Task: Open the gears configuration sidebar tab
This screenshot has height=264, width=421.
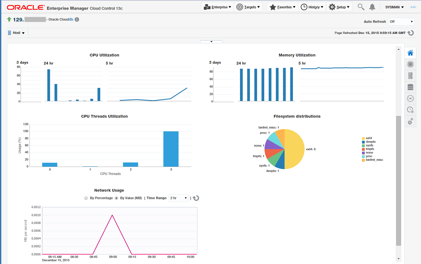Action: (x=410, y=121)
